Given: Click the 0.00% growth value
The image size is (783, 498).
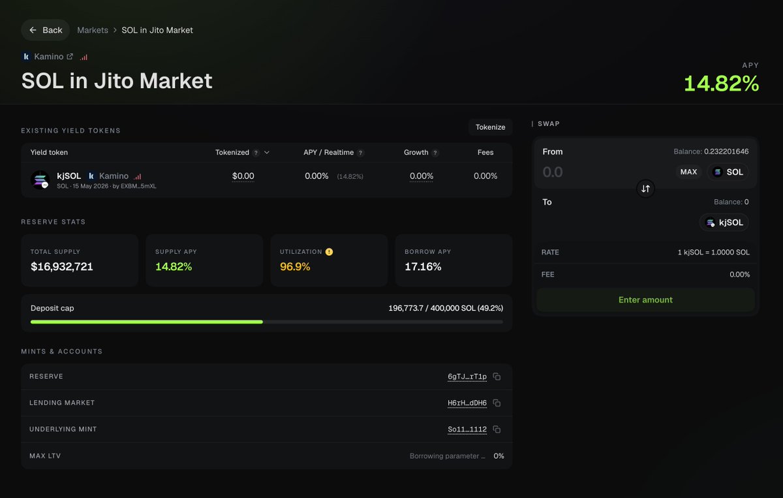Looking at the screenshot, I should pyautogui.click(x=422, y=176).
